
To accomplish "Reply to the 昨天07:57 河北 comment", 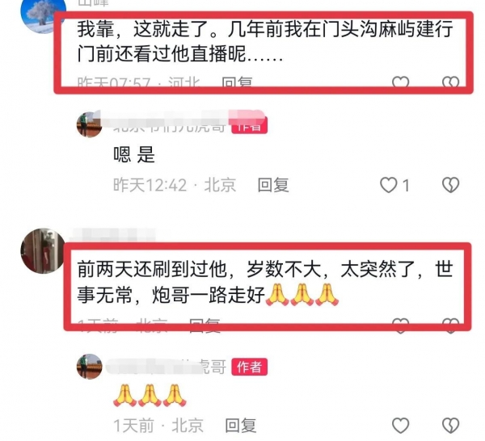I will click(x=237, y=82).
